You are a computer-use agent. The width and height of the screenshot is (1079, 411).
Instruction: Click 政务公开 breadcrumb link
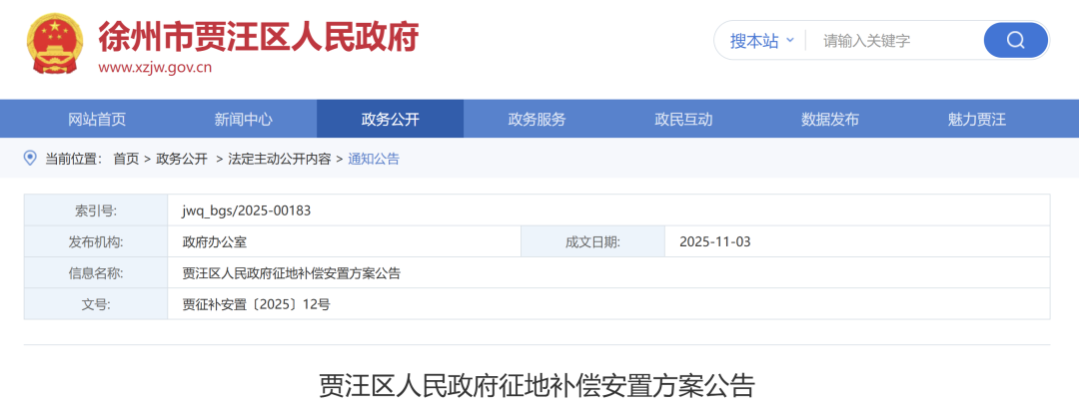coord(182,159)
